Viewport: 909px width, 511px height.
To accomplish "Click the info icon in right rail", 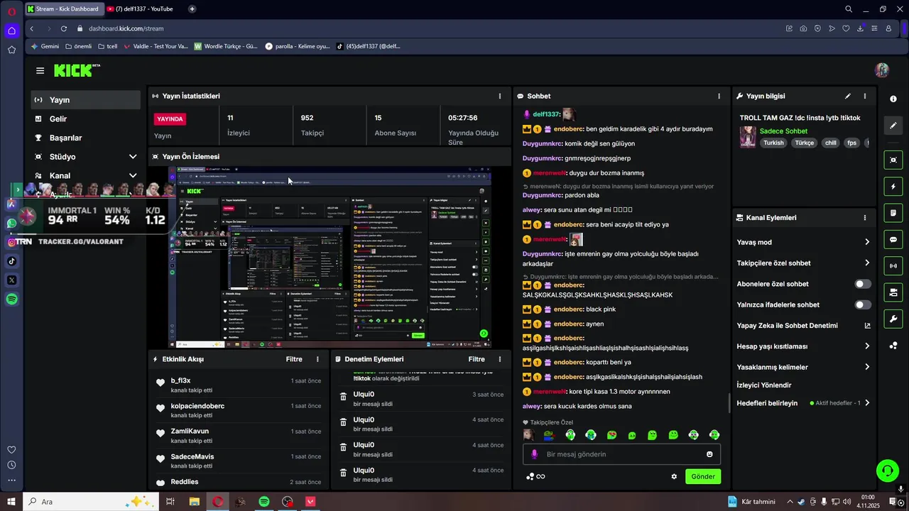I will (893, 99).
